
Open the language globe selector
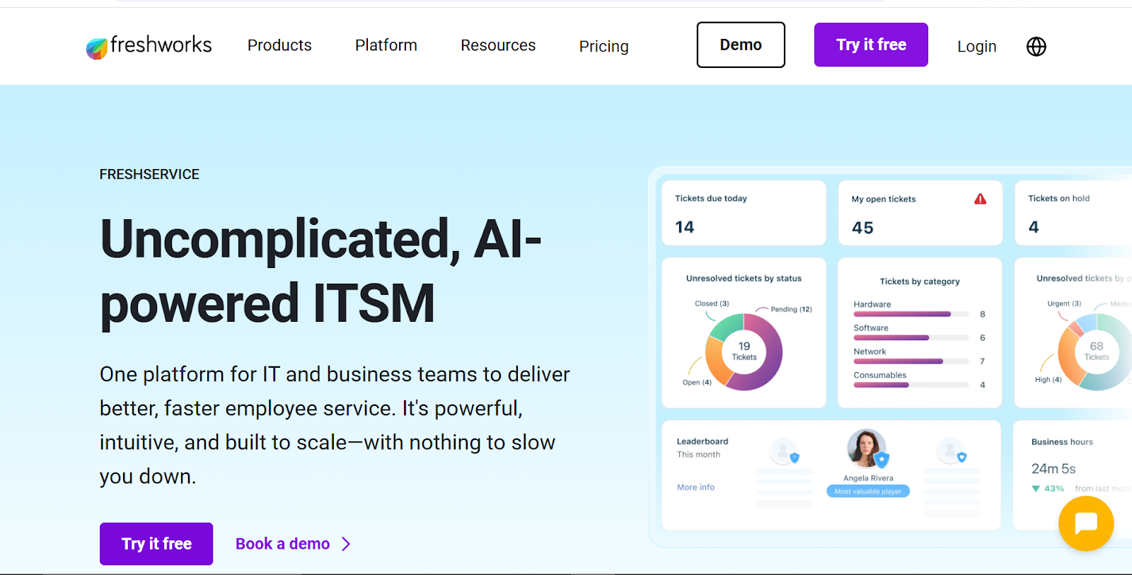coord(1036,47)
